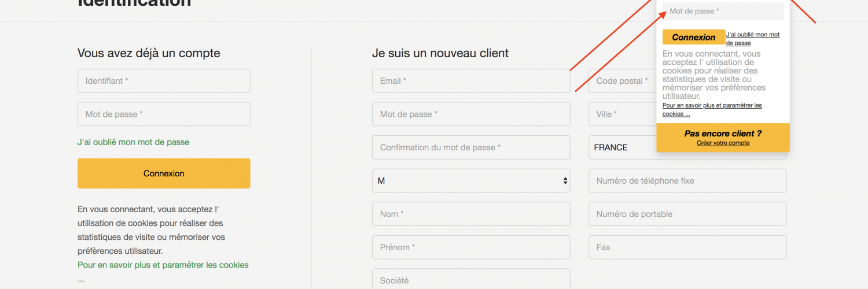
Task: Click the Créer votre compte link
Action: click(x=723, y=143)
